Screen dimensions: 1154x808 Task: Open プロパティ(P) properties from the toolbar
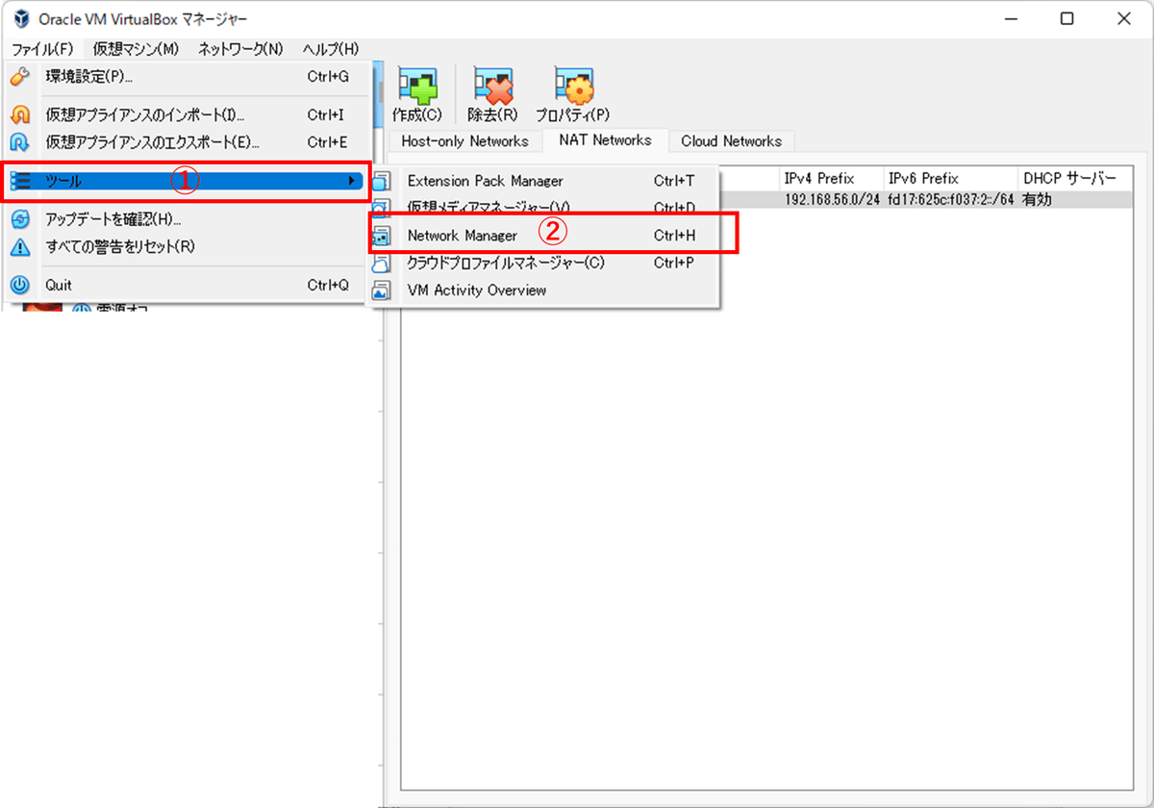(573, 95)
